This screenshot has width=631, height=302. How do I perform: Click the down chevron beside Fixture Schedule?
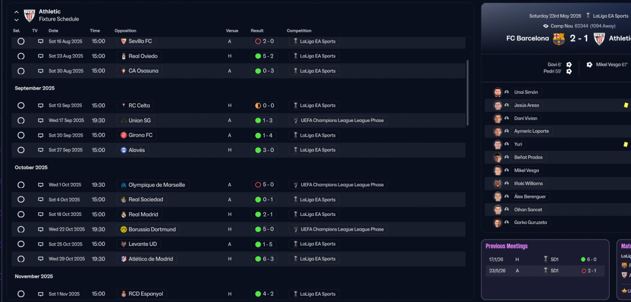[x=16, y=20]
